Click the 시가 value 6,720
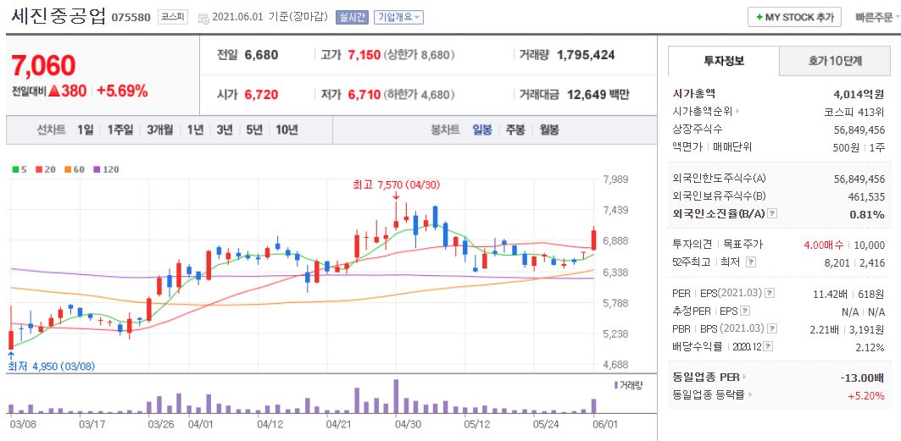 point(261,95)
